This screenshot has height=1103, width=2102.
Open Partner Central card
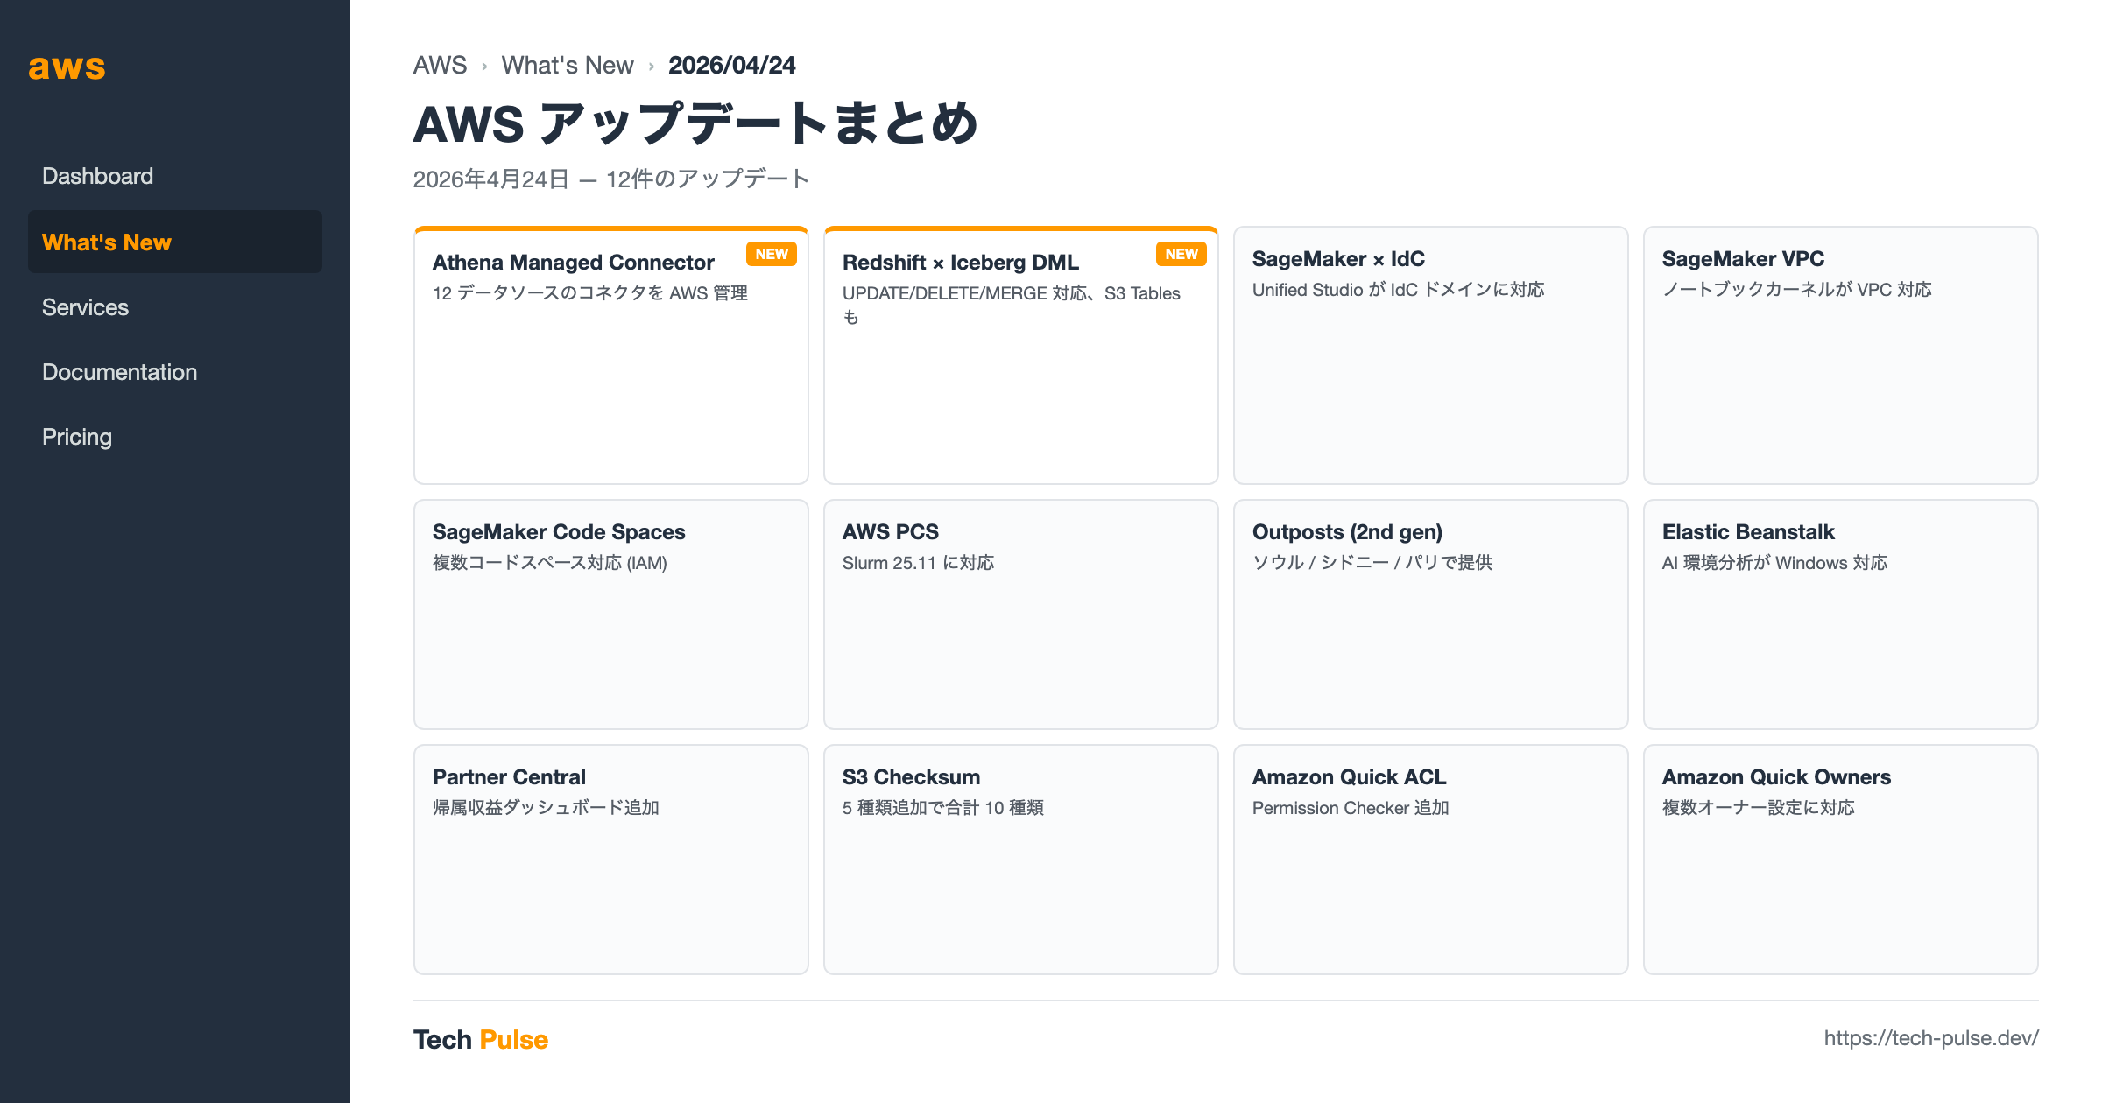611,860
